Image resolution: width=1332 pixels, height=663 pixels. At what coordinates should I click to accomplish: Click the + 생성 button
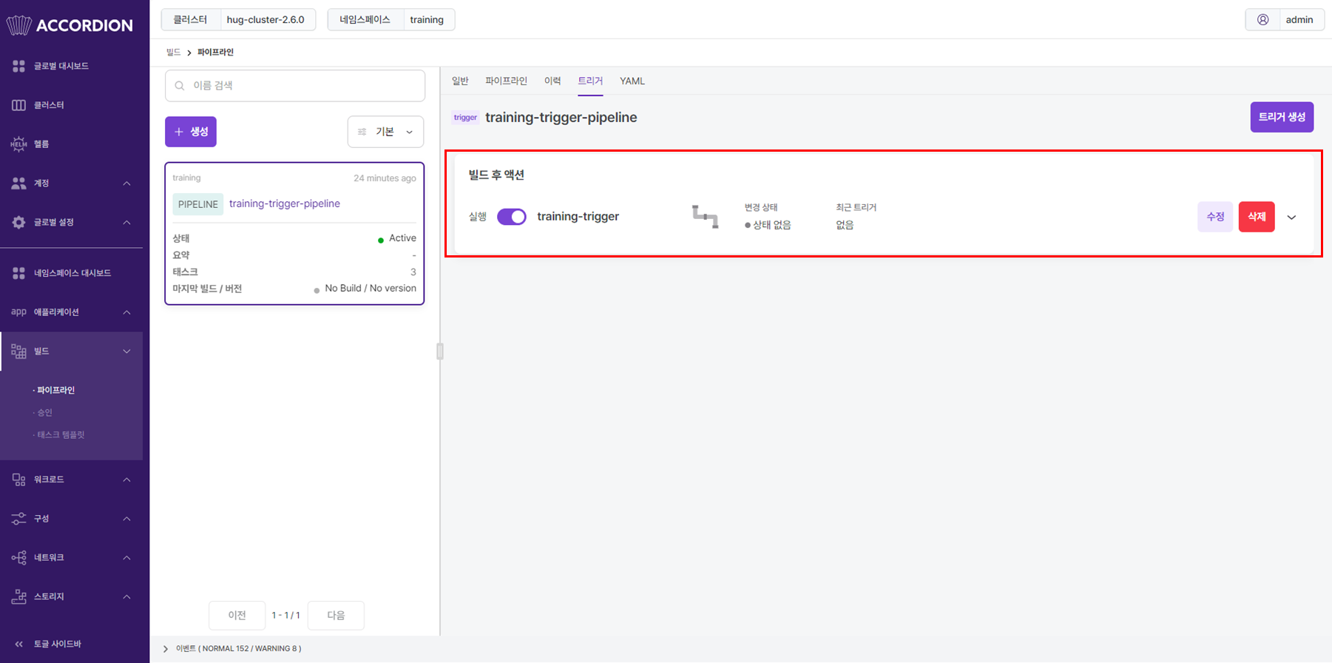click(191, 132)
